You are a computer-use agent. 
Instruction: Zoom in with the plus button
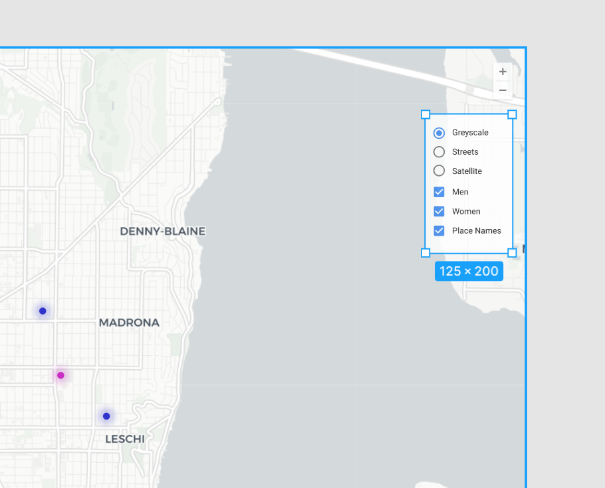[503, 72]
